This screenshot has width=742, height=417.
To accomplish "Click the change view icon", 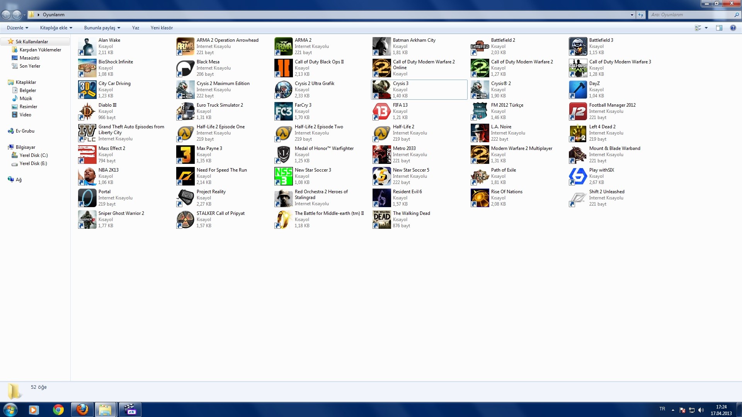I will [x=698, y=28].
